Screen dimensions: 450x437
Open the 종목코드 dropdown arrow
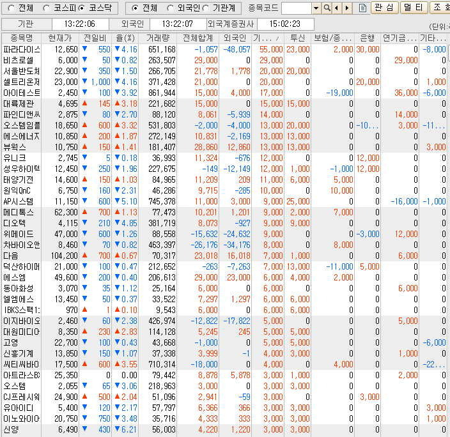316,8
